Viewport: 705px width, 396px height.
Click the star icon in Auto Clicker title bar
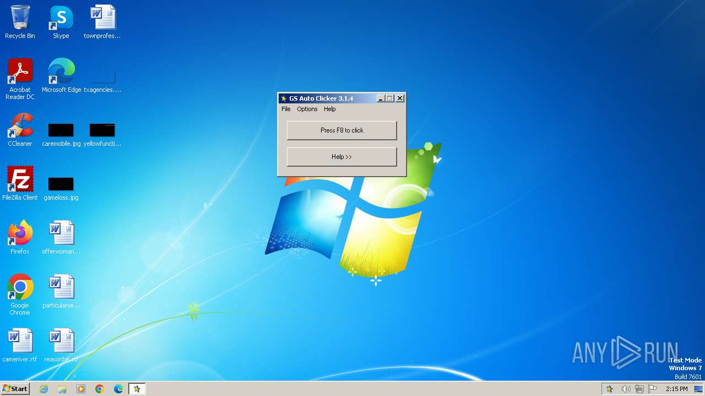[284, 98]
